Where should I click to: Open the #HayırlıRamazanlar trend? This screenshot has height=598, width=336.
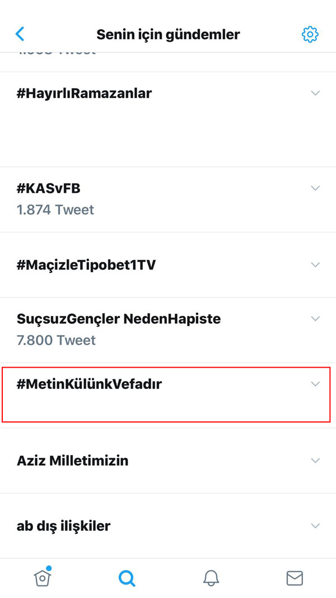(x=85, y=94)
